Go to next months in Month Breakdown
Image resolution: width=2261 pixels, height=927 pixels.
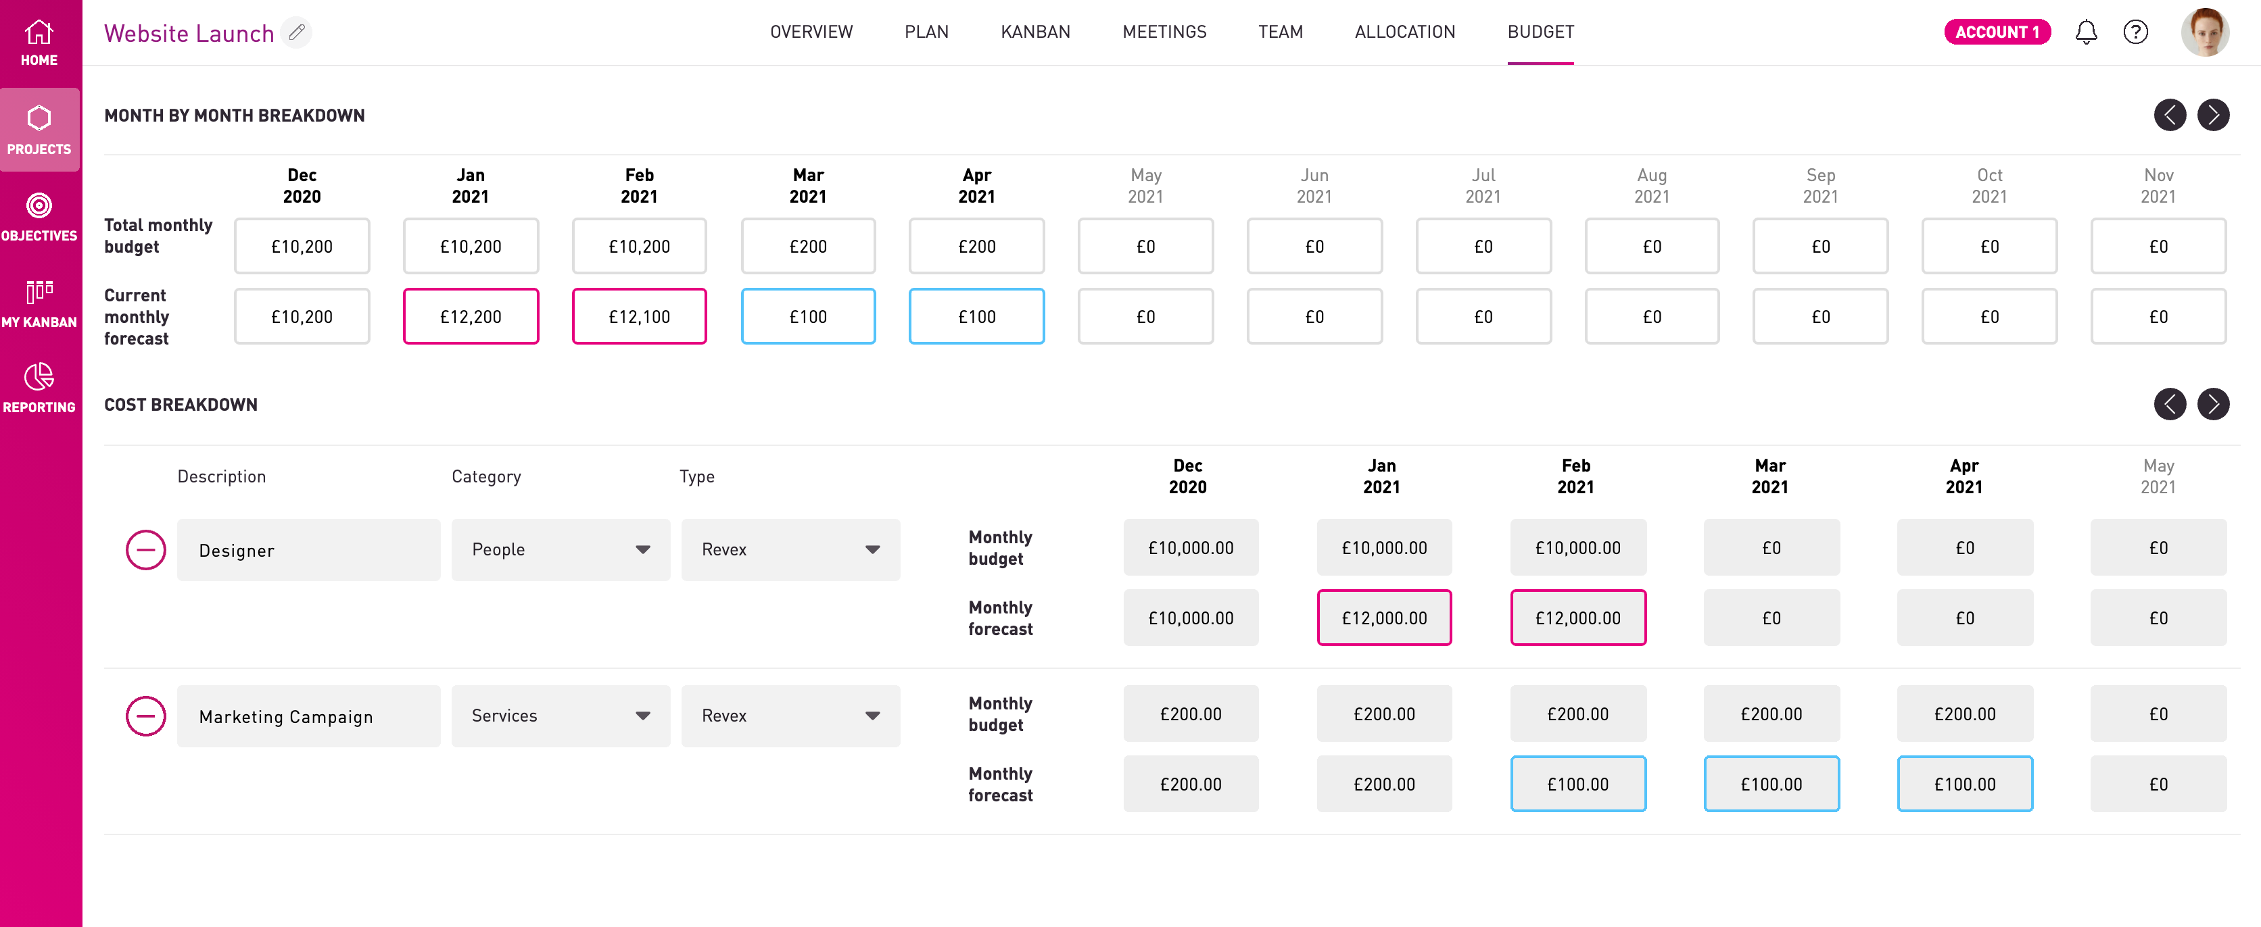(2213, 115)
